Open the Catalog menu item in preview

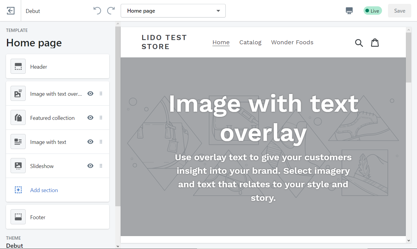250,42
